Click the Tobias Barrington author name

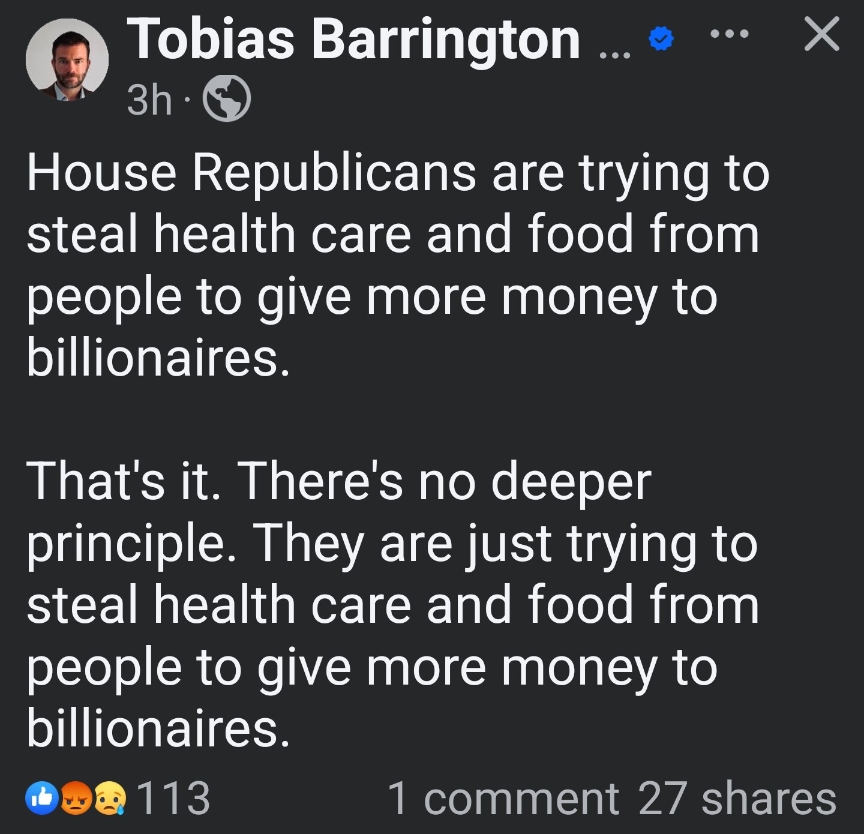[x=354, y=39]
